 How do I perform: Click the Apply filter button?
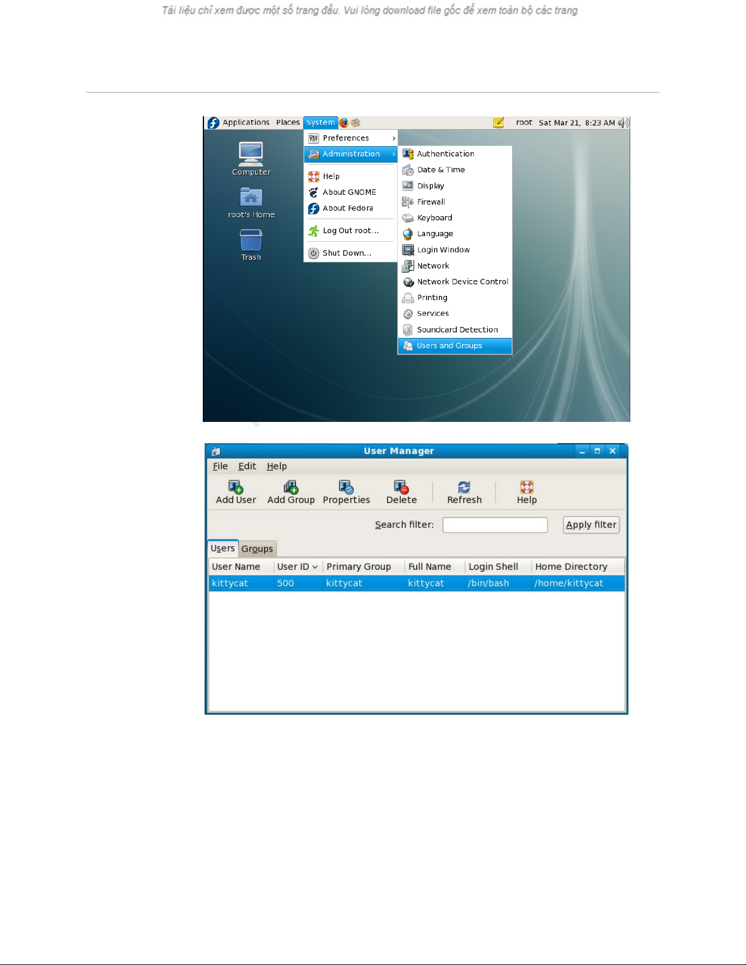point(591,525)
